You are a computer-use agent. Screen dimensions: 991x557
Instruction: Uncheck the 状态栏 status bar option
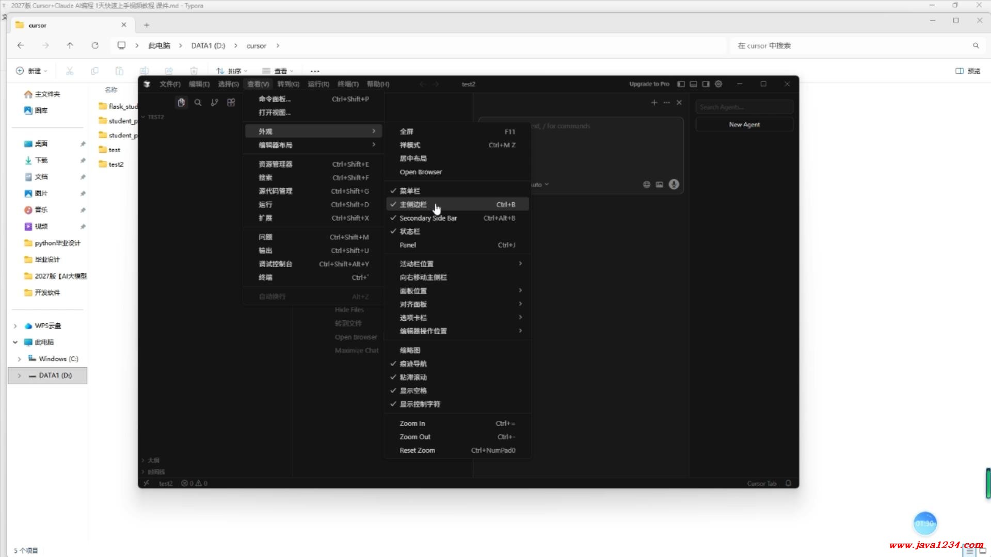coord(410,232)
